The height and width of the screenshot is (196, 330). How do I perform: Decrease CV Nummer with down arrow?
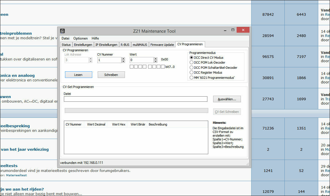tap(123, 62)
